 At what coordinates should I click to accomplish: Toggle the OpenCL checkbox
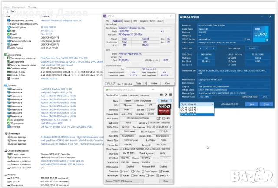121,172
